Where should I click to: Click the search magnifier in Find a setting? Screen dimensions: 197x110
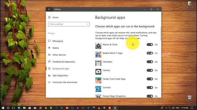click(x=87, y=24)
